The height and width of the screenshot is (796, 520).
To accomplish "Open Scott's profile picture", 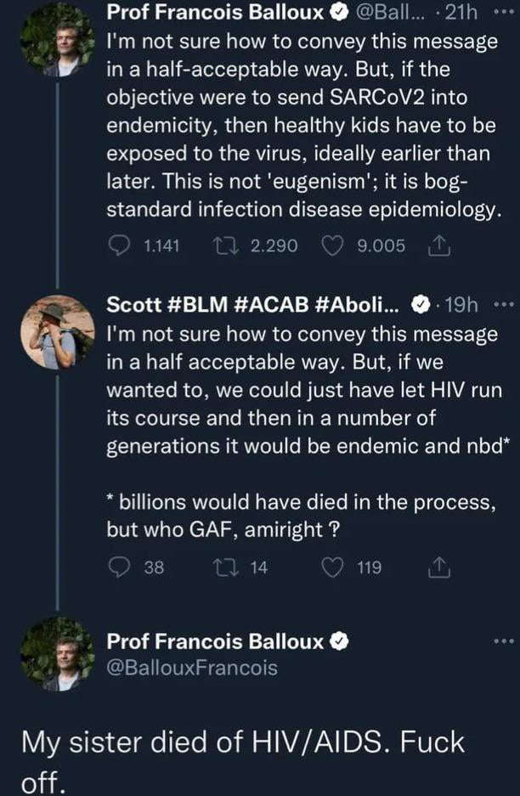I will (57, 333).
